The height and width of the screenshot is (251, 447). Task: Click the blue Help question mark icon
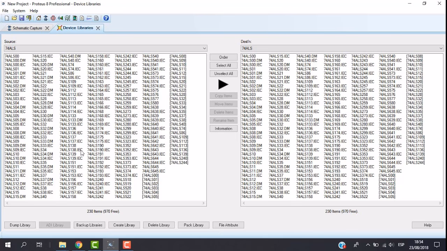coord(106,18)
